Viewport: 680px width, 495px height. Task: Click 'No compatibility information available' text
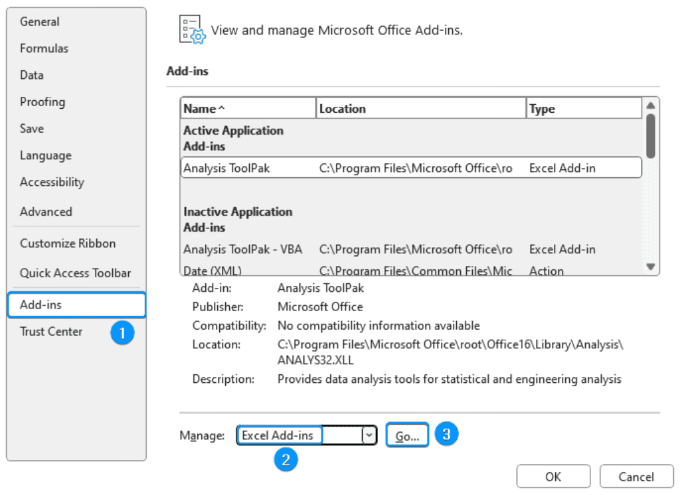(379, 326)
